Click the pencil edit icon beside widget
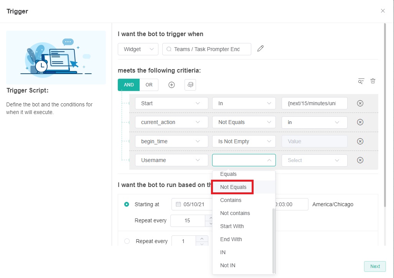 point(260,49)
